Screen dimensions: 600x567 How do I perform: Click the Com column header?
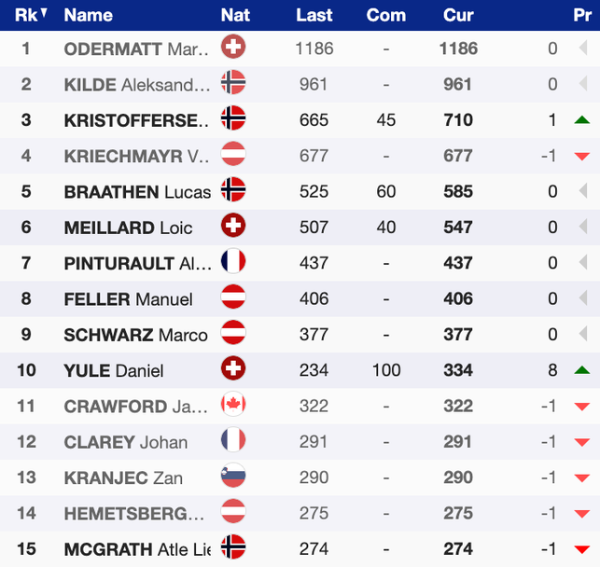tap(385, 15)
